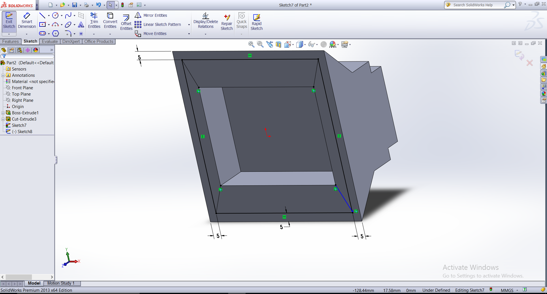547x294 pixels.
Task: Switch to Office Products tab
Action: point(99,42)
